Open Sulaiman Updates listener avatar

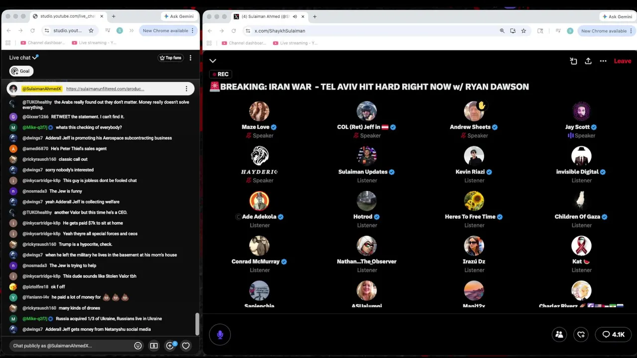367,156
